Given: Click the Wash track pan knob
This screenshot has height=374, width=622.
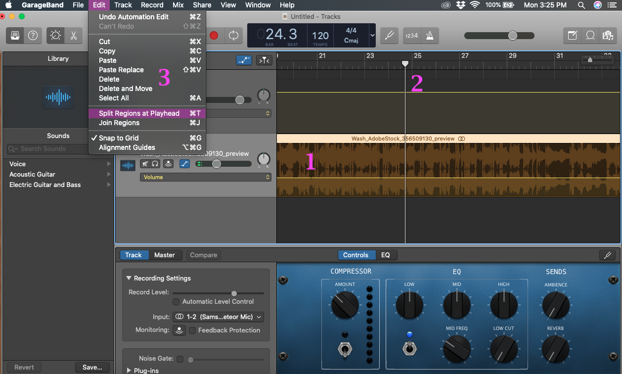Looking at the screenshot, I should pos(264,159).
